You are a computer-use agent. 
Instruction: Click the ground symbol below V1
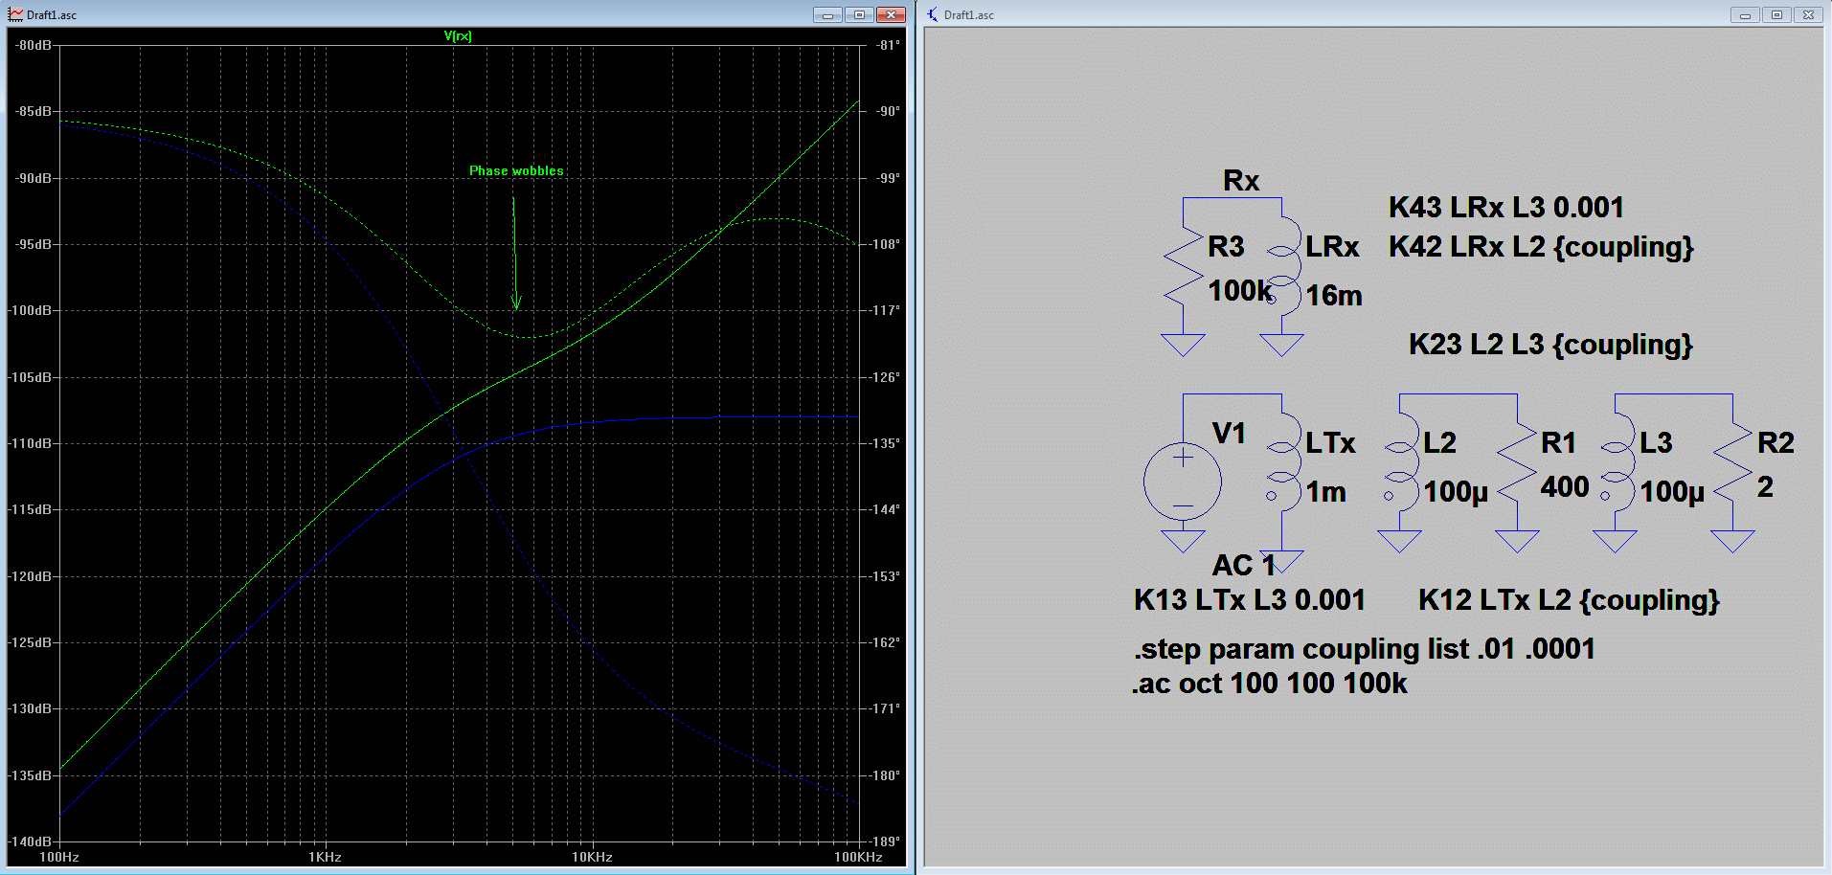1183,541
